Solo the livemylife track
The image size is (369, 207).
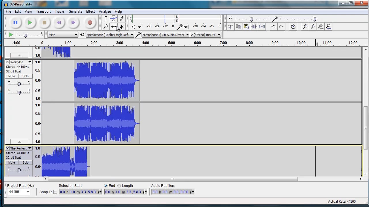(x=25, y=76)
